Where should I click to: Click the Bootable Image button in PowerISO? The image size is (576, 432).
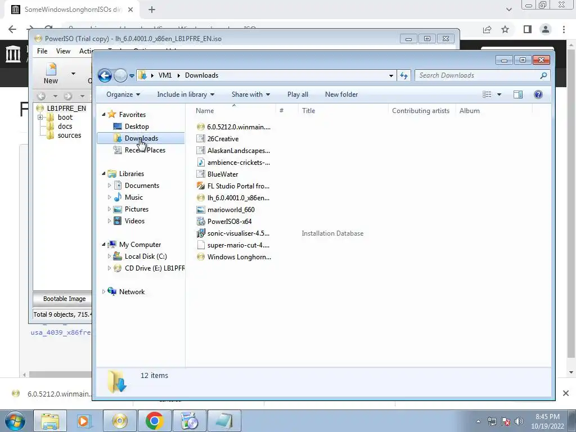[62, 299]
